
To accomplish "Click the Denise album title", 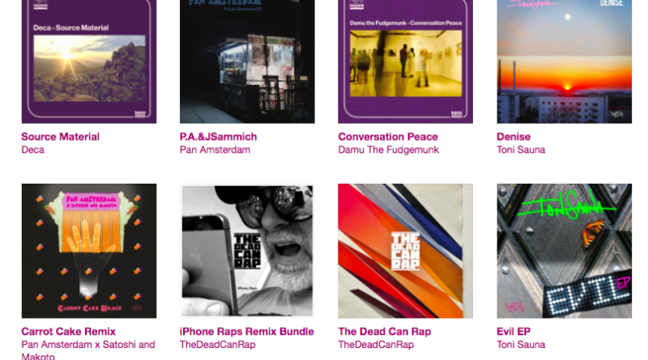I will click(x=514, y=137).
